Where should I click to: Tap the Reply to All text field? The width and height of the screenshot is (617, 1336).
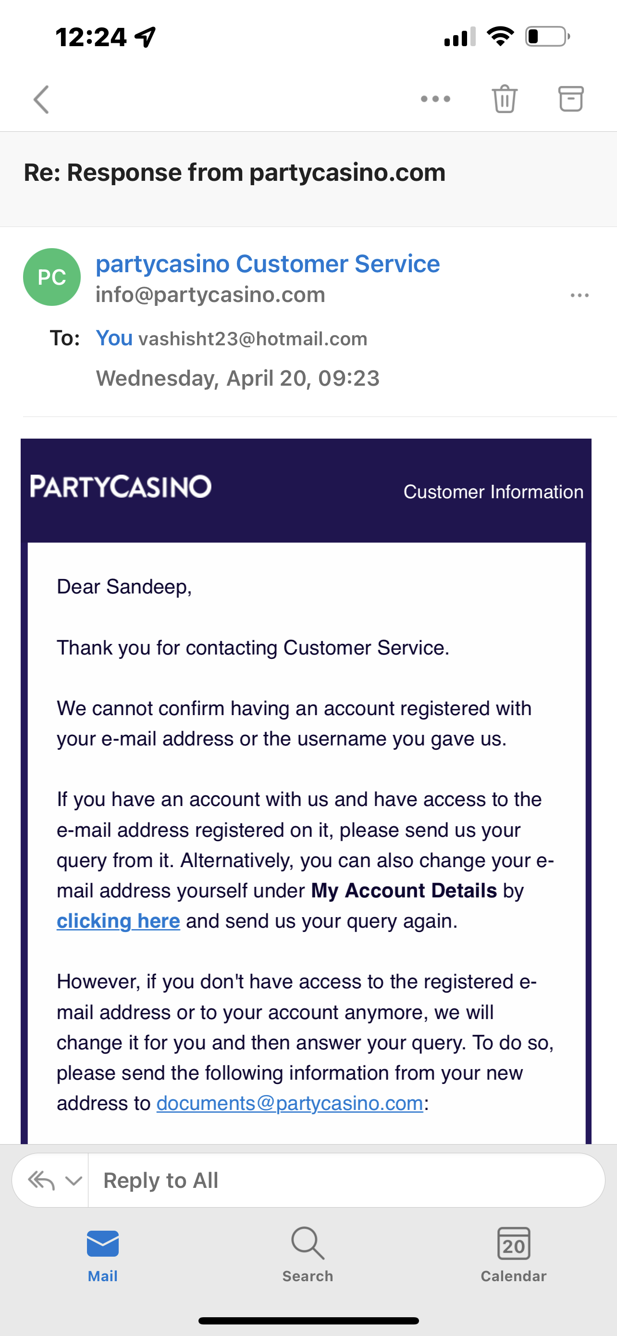(346, 1180)
